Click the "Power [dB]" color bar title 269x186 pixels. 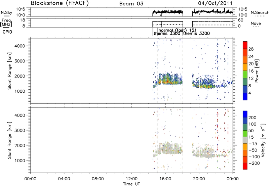point(257,71)
